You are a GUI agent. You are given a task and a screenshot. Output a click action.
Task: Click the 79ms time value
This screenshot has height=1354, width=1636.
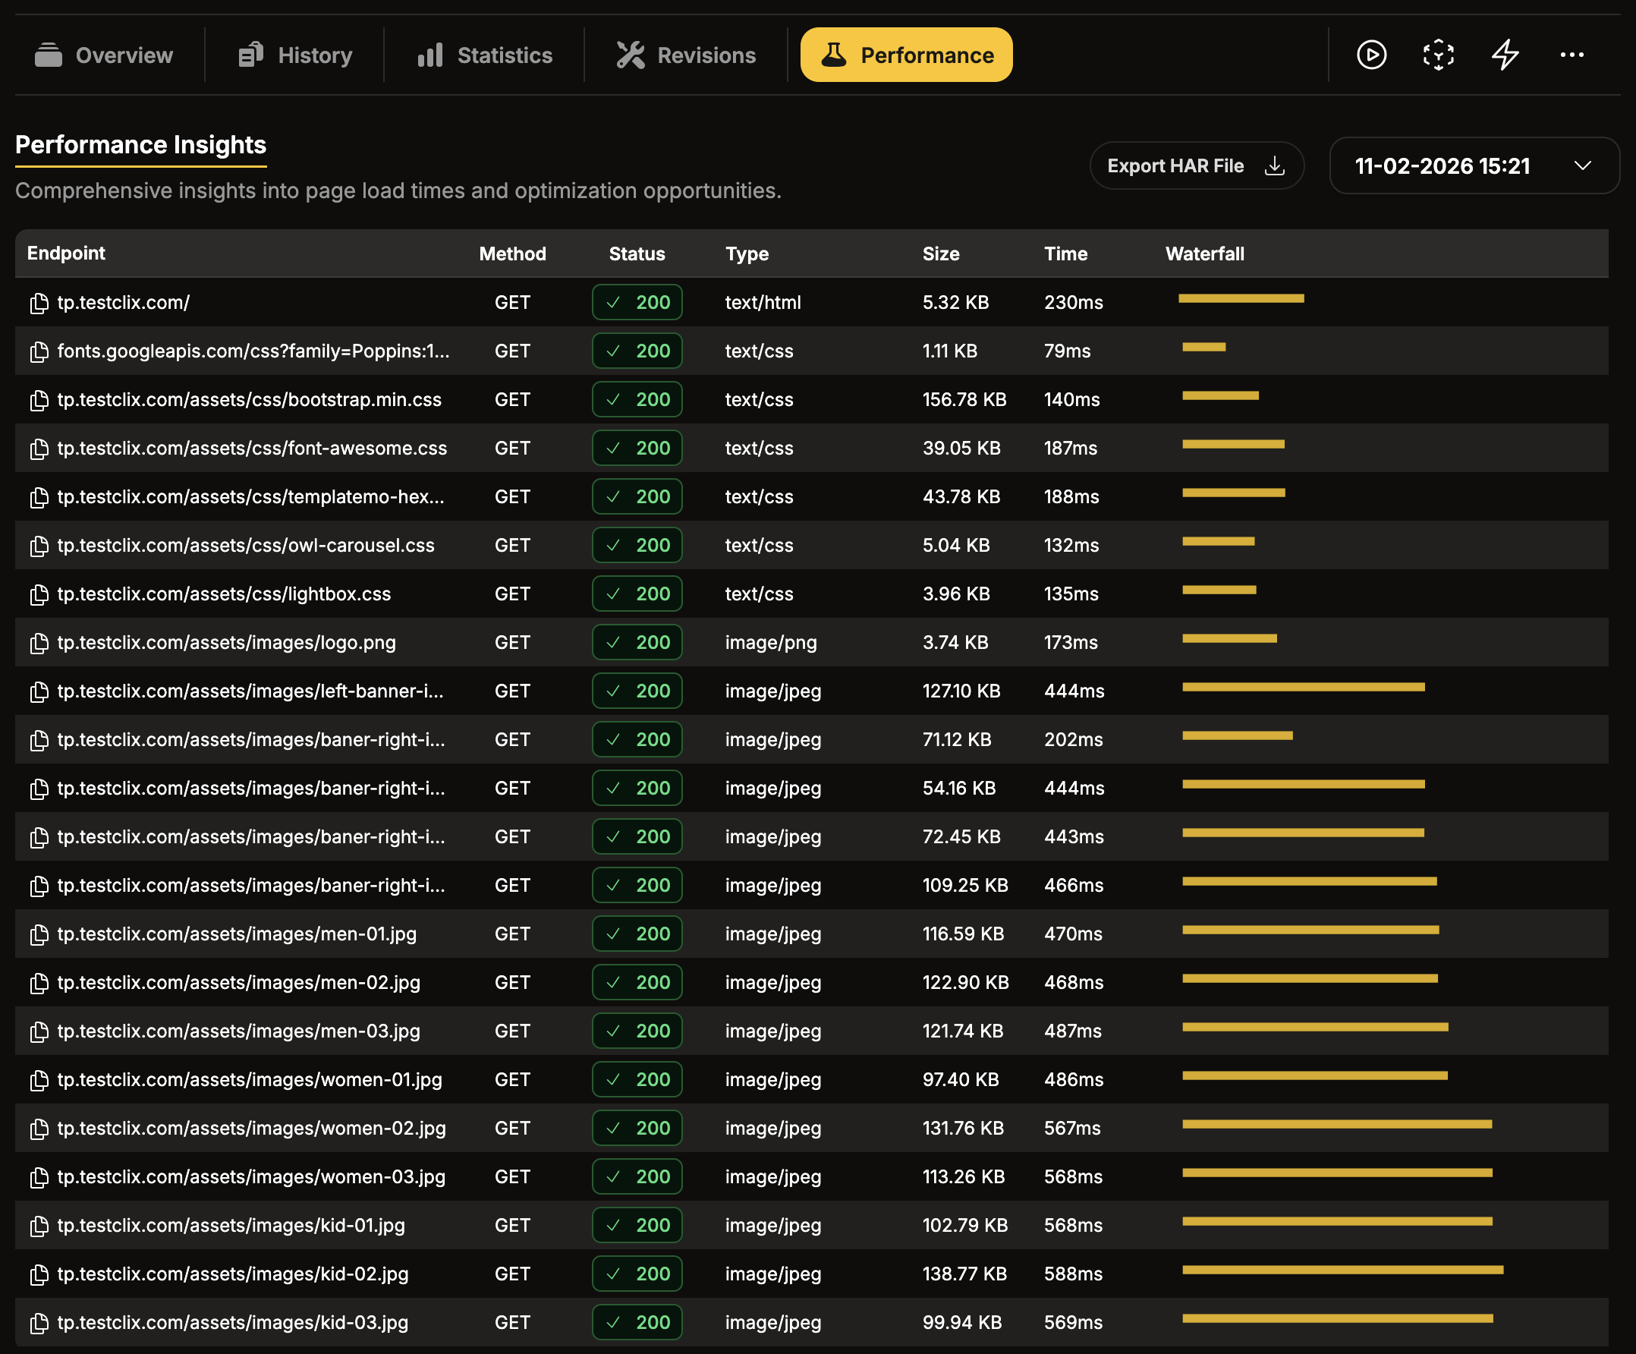click(1067, 351)
